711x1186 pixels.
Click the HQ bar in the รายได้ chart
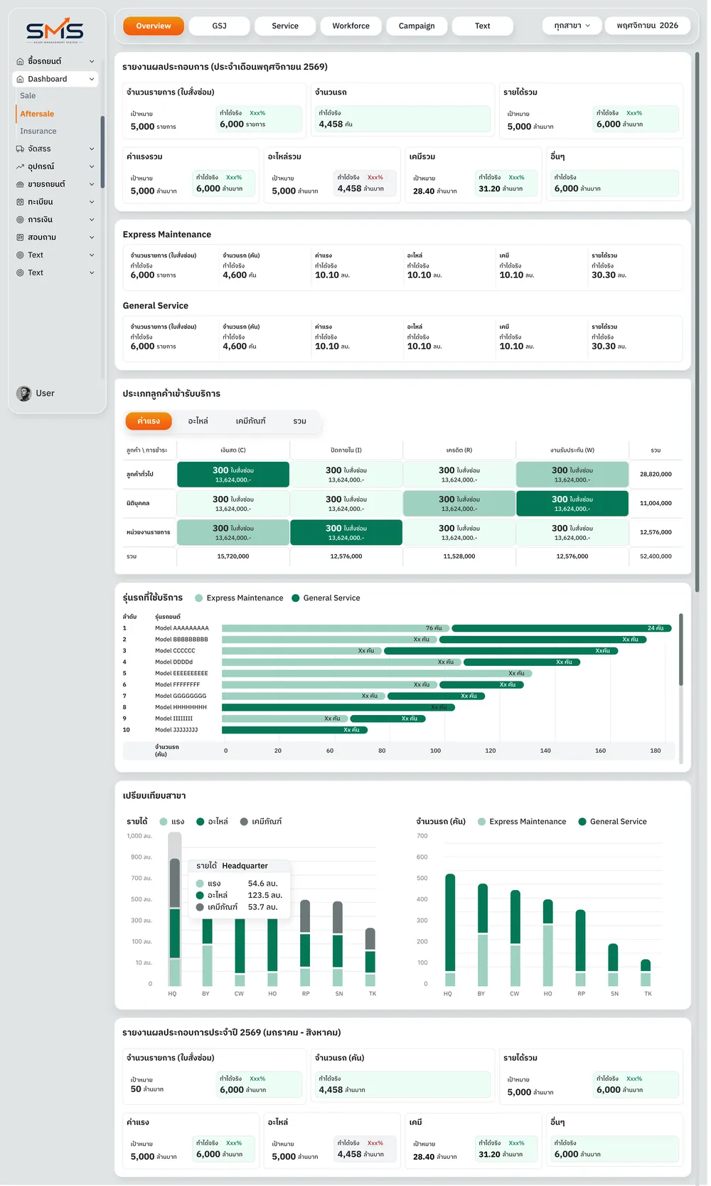(174, 922)
